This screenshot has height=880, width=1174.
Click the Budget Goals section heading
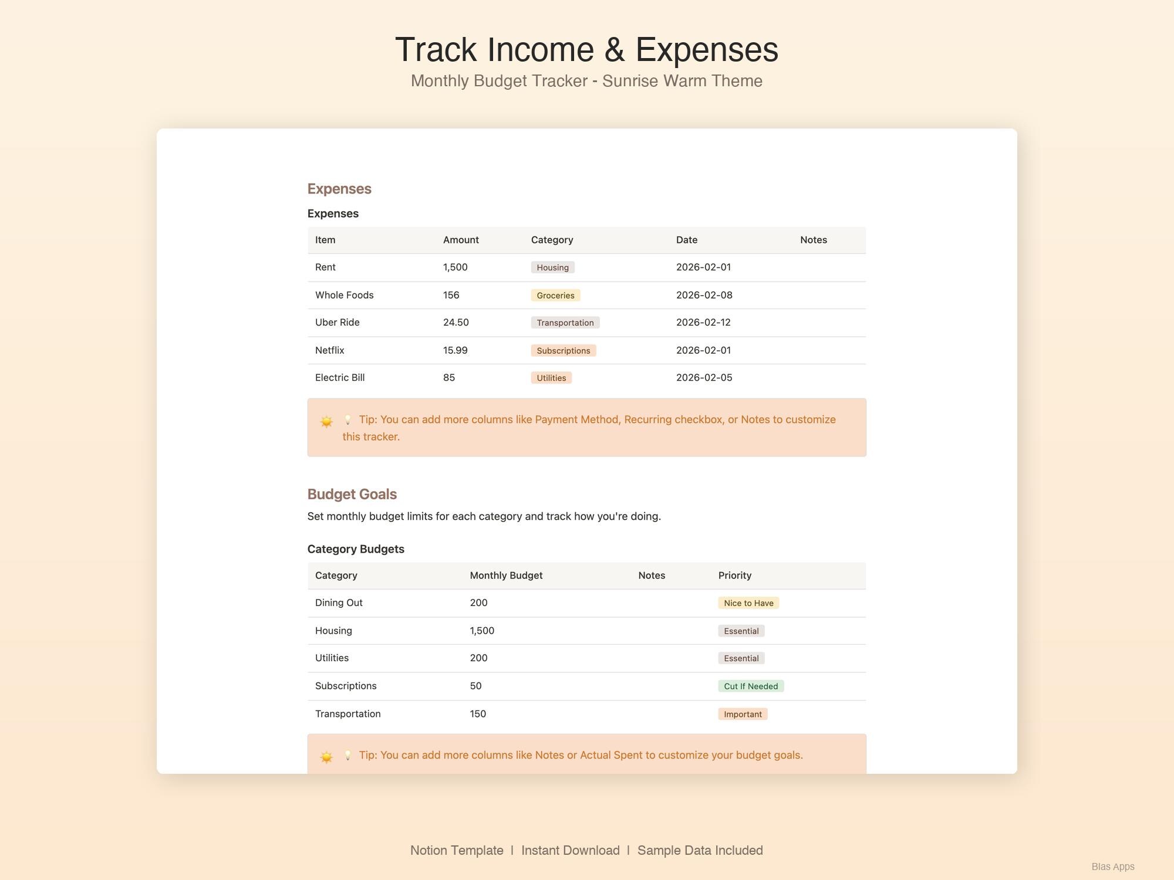click(x=352, y=494)
